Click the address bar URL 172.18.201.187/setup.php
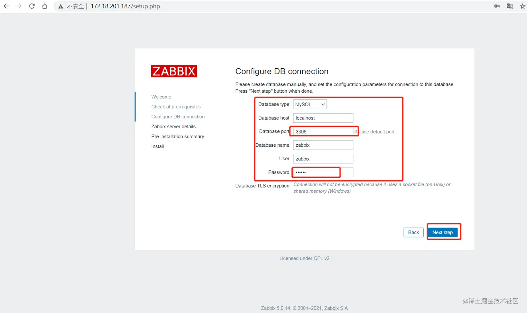 125,6
